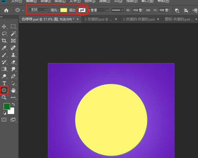198x158 pixels.
Task: Click the yellow fill color swatch
Action: pyautogui.click(x=64, y=10)
